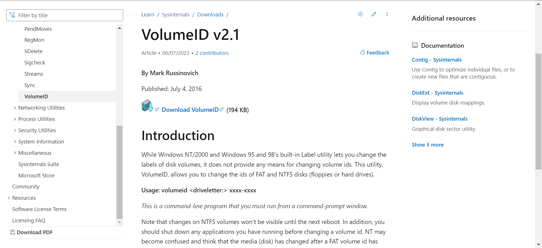542x248 pixels.
Task: Click the Feedback button
Action: 375,53
